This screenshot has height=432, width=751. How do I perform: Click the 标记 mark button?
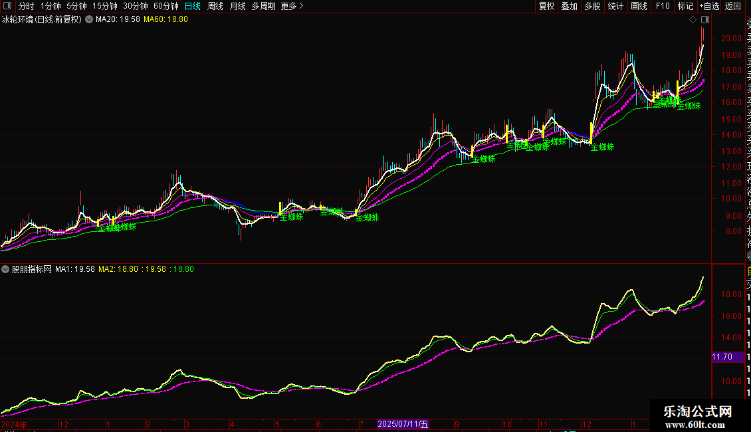point(685,6)
